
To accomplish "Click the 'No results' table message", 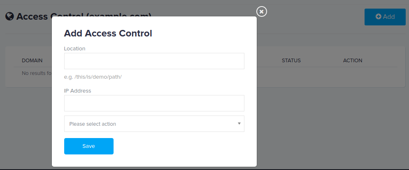I will coord(37,73).
